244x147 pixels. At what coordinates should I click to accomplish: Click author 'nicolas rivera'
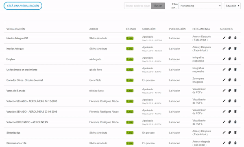96,91
